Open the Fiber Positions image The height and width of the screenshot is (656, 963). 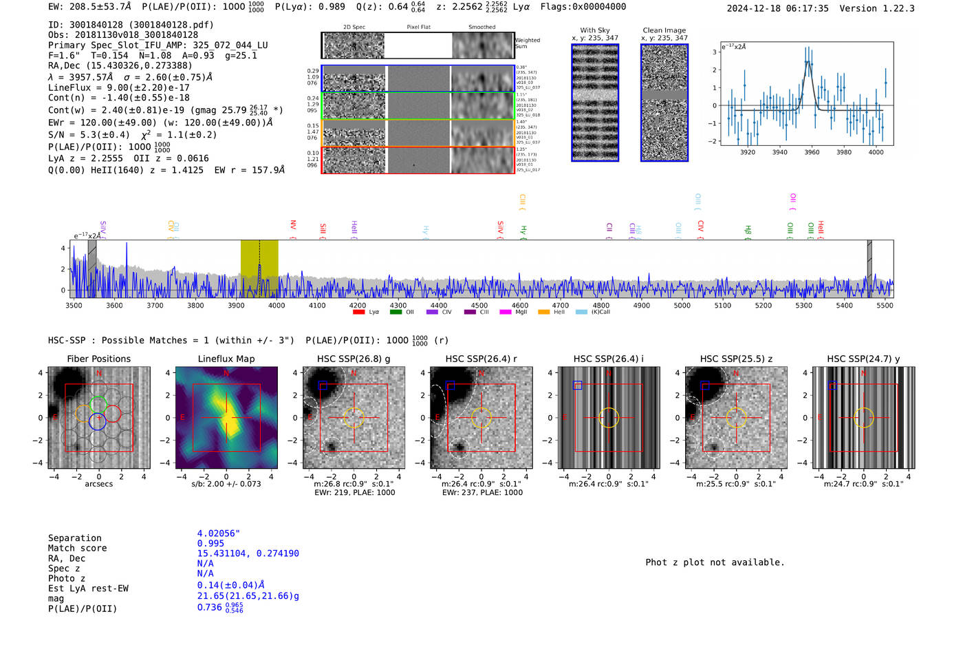[x=99, y=418]
